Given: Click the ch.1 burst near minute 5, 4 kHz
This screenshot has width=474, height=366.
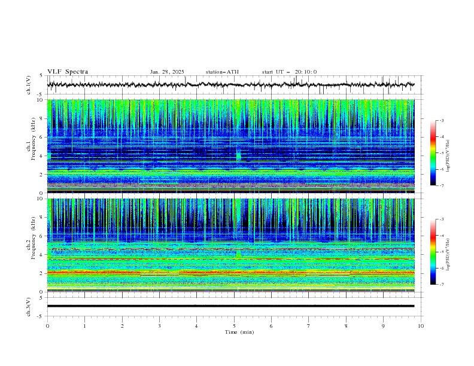Looking at the screenshot, I should pos(239,154).
